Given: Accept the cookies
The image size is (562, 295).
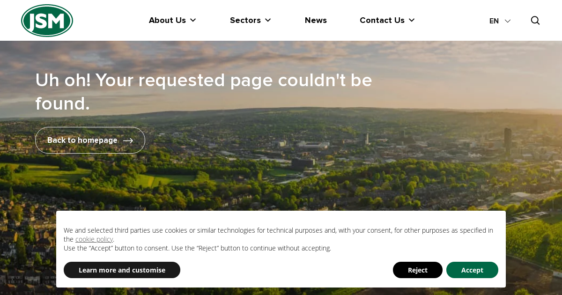Looking at the screenshot, I should (472, 270).
